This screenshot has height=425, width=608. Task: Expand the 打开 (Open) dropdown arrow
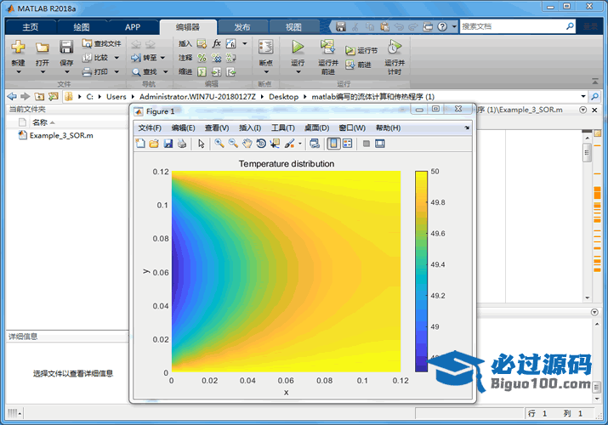[x=43, y=72]
